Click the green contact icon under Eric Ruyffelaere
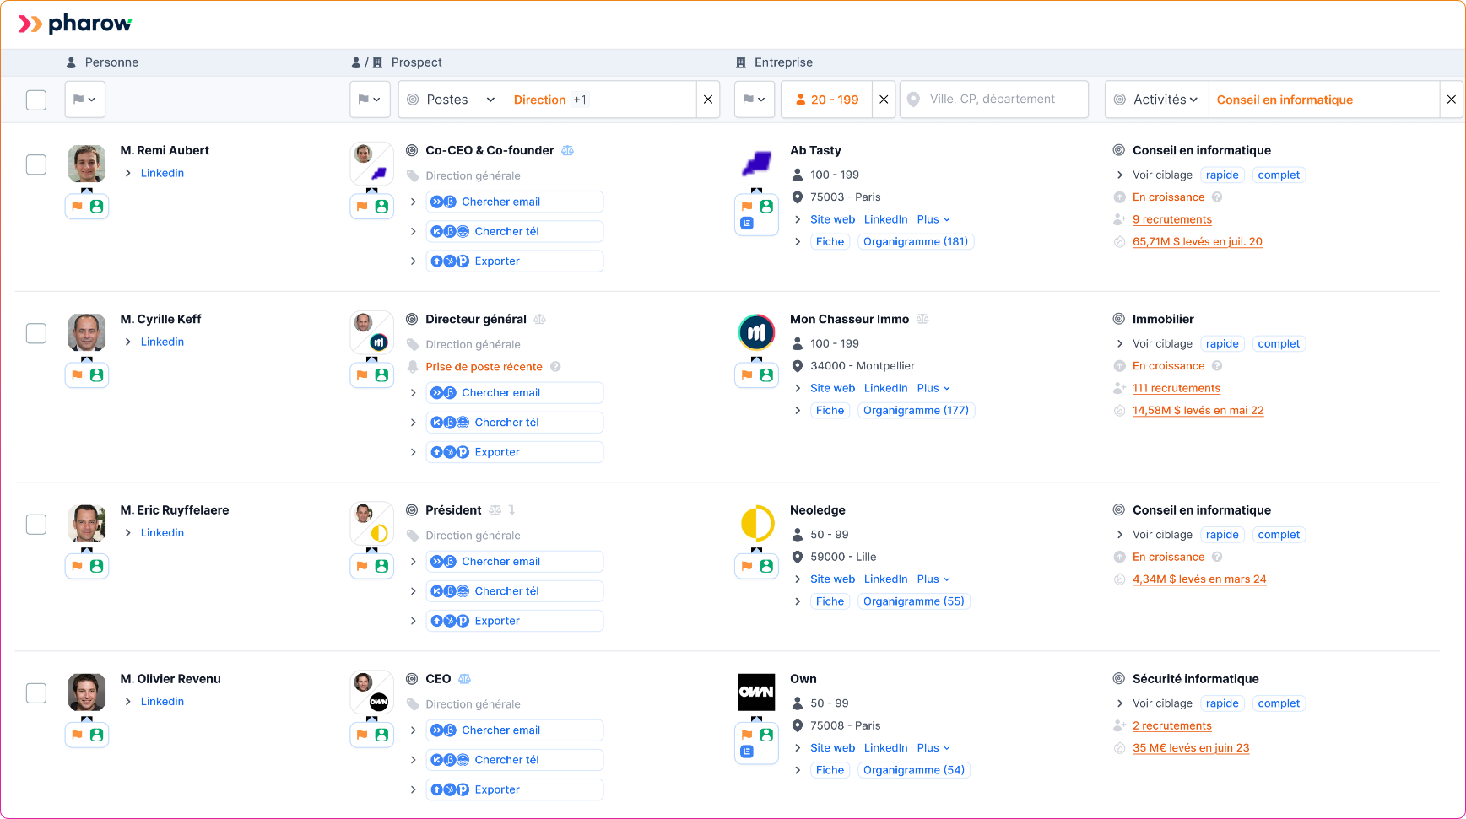This screenshot has width=1466, height=819. click(x=97, y=566)
